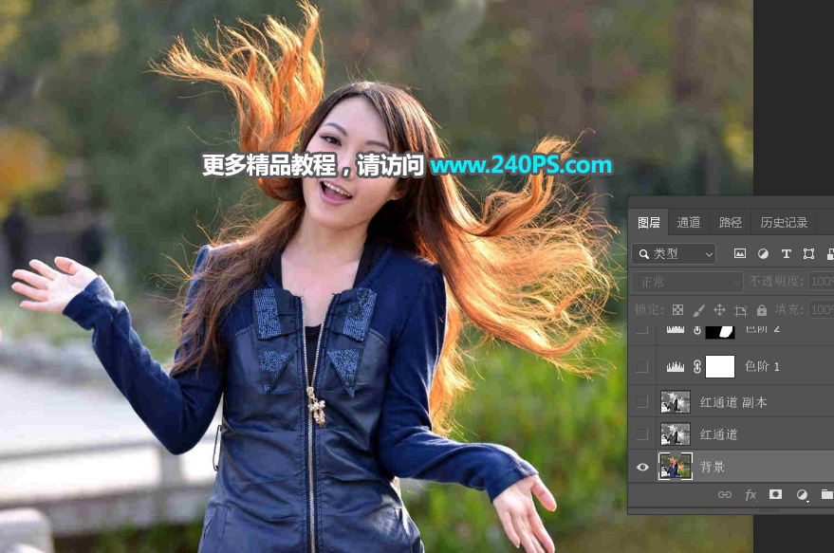
Task: Click the fx layer style icon
Action: [x=751, y=494]
